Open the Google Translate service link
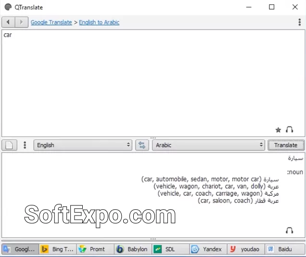The width and height of the screenshot is (306, 257). point(51,22)
